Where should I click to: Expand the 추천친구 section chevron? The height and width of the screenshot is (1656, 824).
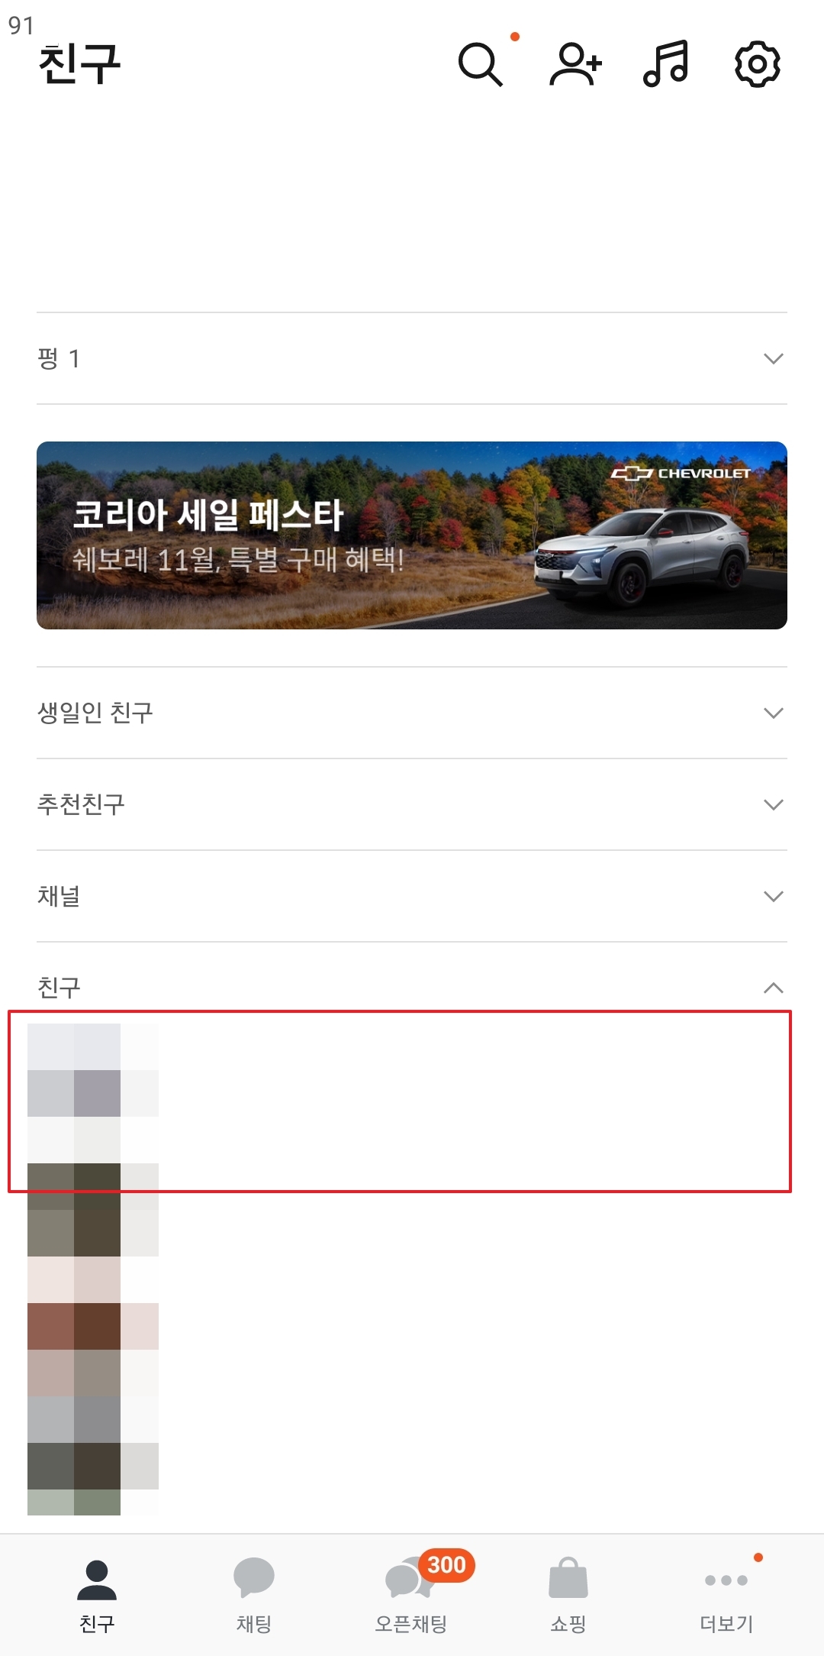774,804
